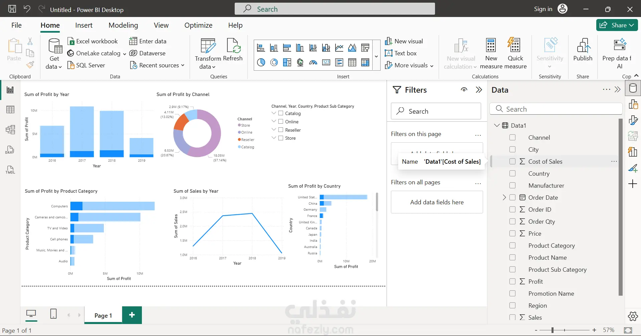Viewport: 641px width, 336px height.
Task: Create a New measure
Action: (x=491, y=54)
